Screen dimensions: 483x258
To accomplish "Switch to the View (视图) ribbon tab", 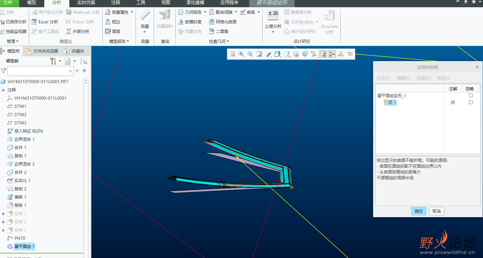I will [166, 3].
